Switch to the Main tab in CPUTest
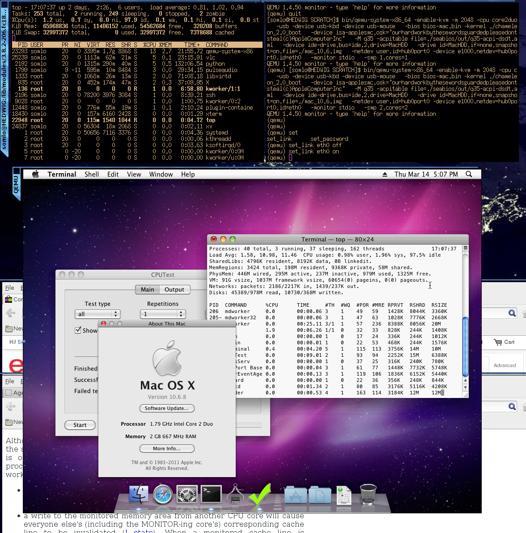The width and height of the screenshot is (526, 533). pos(148,290)
